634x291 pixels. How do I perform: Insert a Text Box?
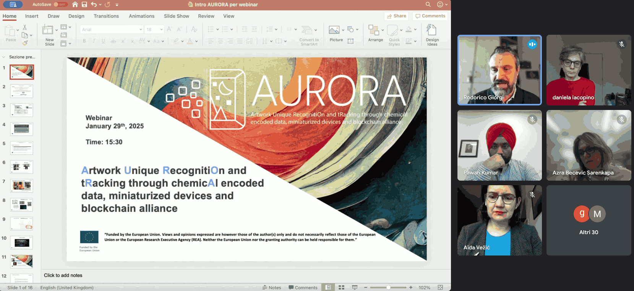pos(350,41)
